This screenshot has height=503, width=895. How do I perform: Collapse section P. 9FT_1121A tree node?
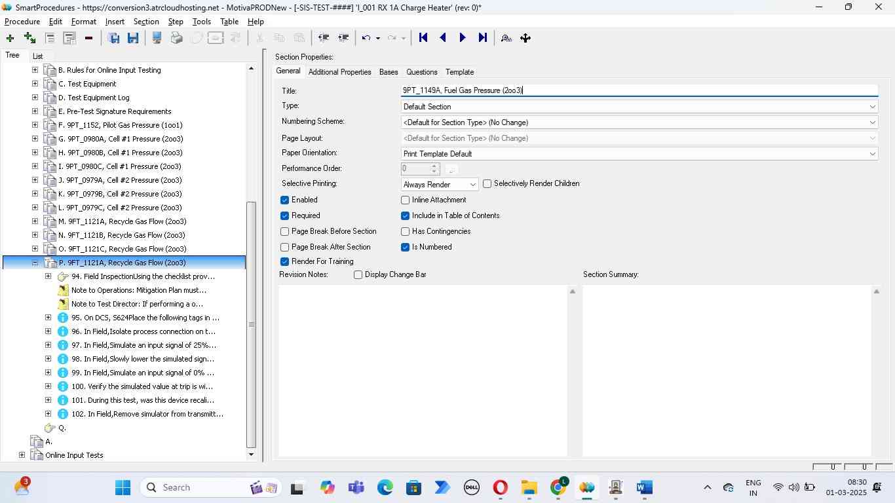(35, 263)
